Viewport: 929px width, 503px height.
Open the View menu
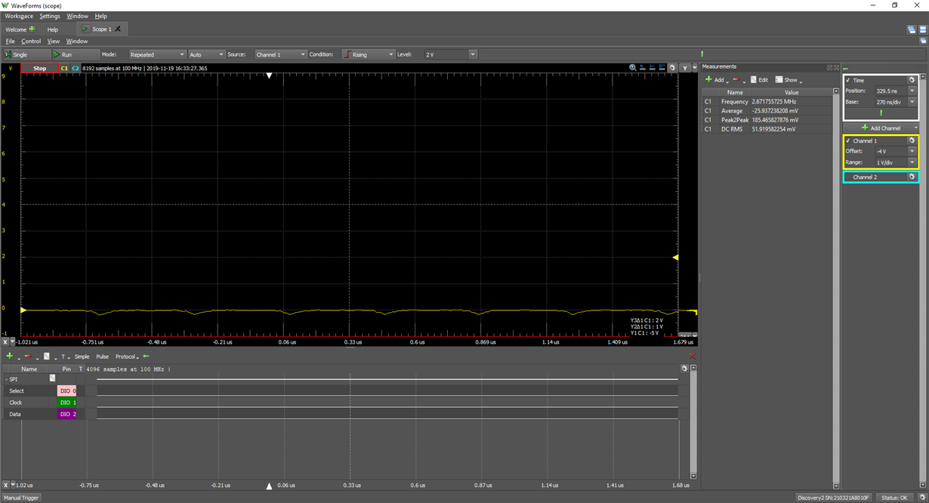(x=54, y=42)
